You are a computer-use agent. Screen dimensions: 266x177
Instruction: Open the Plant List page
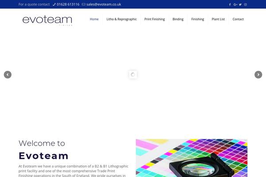point(218,19)
